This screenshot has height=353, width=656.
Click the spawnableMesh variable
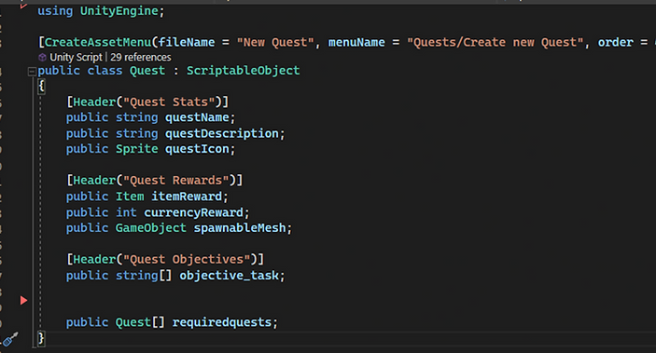[240, 228]
